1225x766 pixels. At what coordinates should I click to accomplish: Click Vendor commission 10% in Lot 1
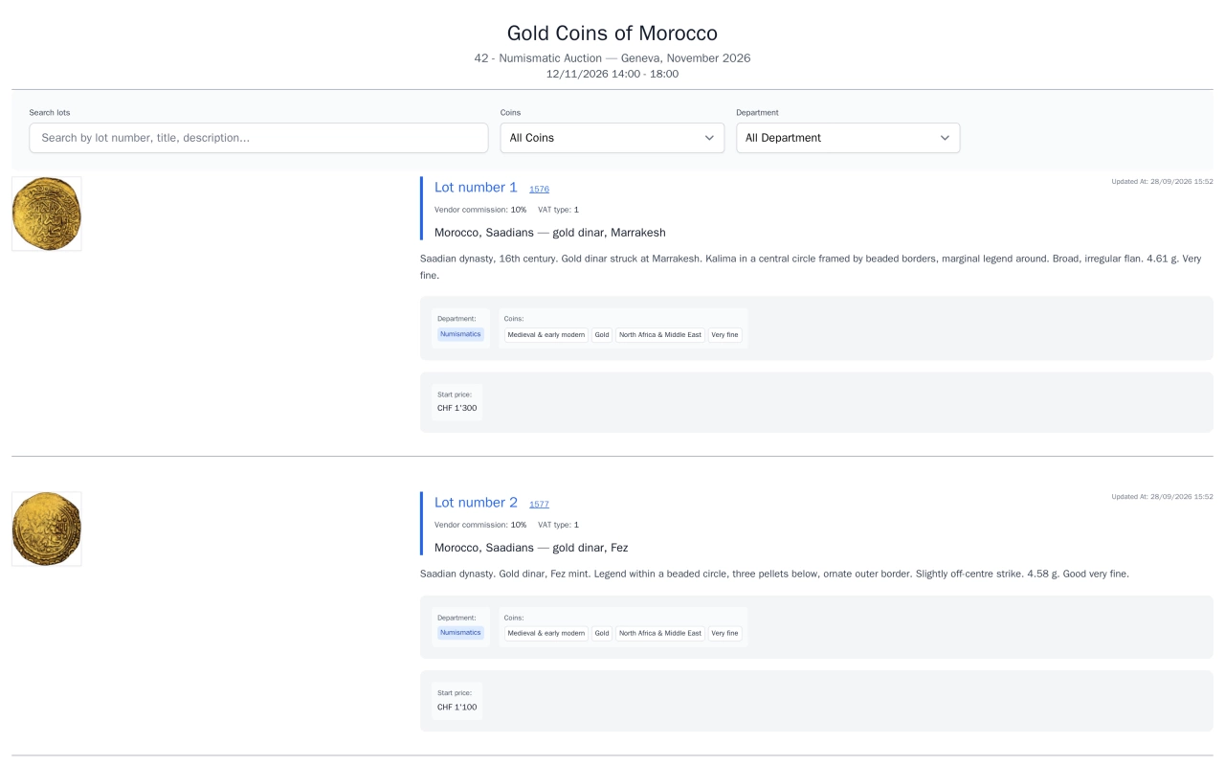point(480,210)
